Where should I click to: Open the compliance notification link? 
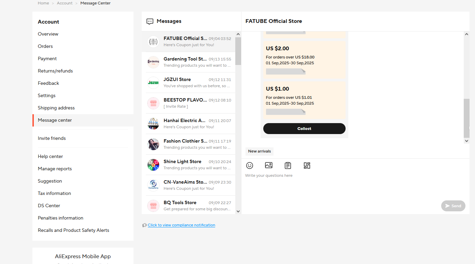[x=181, y=225]
